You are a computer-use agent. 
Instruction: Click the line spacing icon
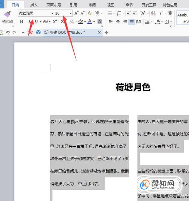pyautogui.click(x=147, y=22)
